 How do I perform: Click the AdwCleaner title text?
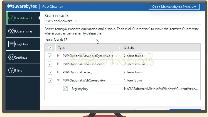pyautogui.click(x=52, y=7)
